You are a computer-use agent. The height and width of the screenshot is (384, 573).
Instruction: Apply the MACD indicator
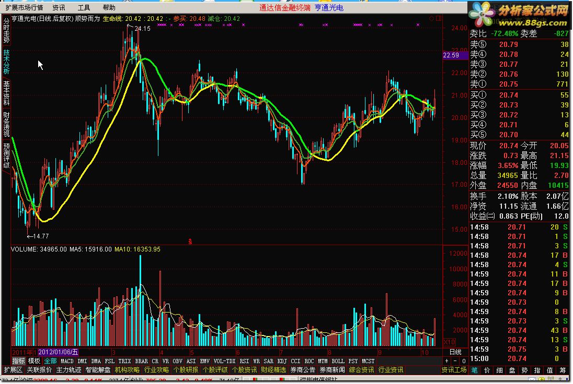point(67,361)
